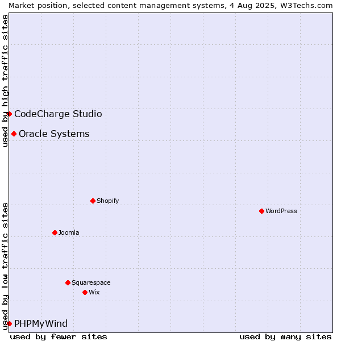Select the CodeCharge Studio label

[58, 114]
